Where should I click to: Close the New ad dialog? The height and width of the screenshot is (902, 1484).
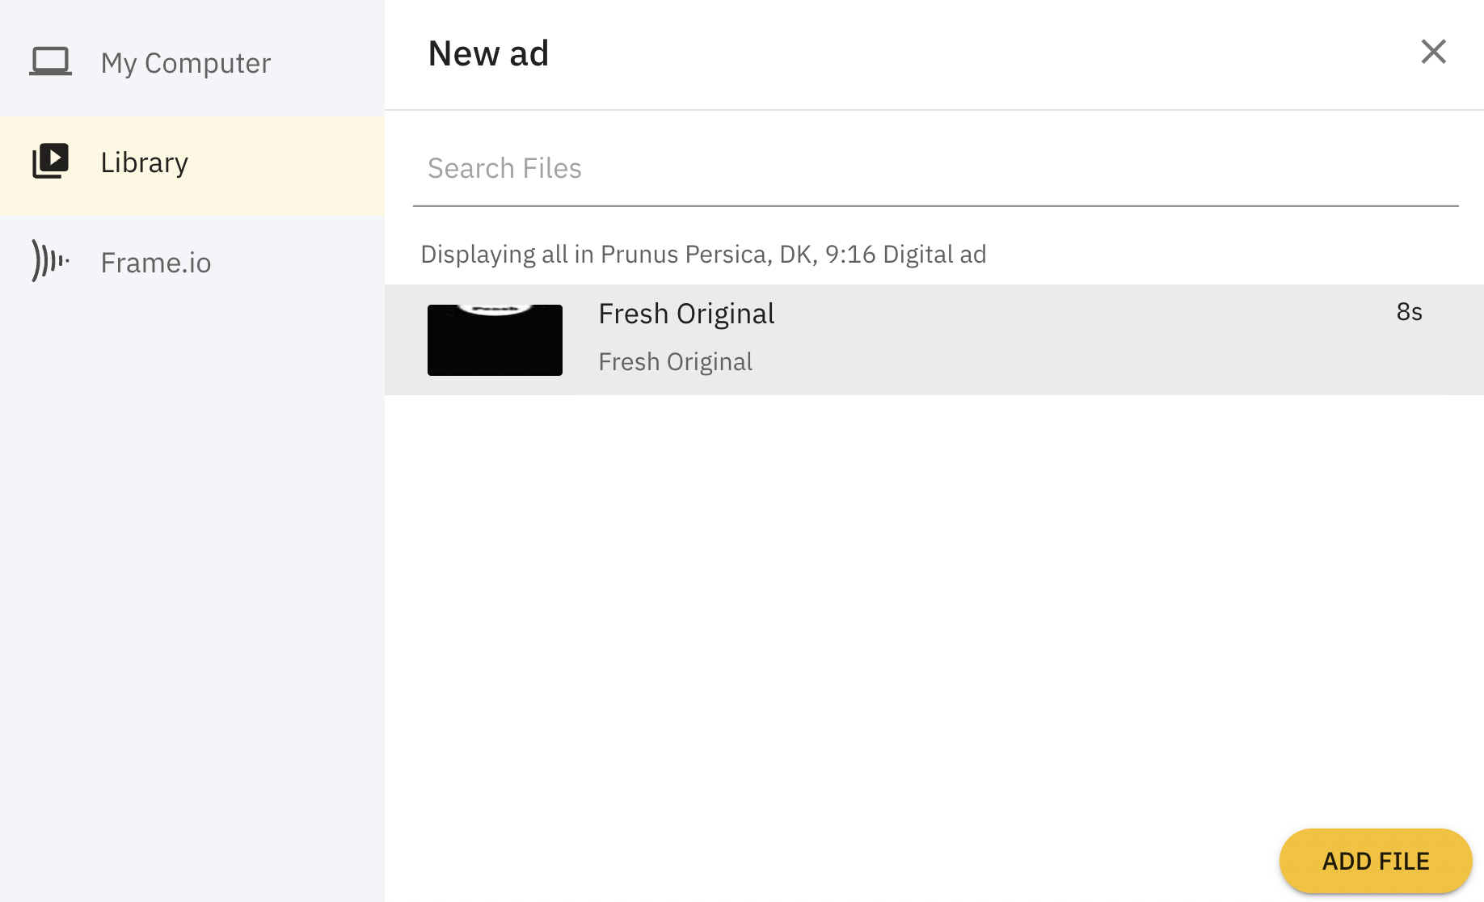click(1433, 52)
